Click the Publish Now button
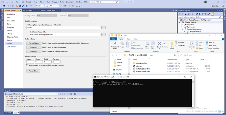Screen dimensions: 226x115 (33, 71)
